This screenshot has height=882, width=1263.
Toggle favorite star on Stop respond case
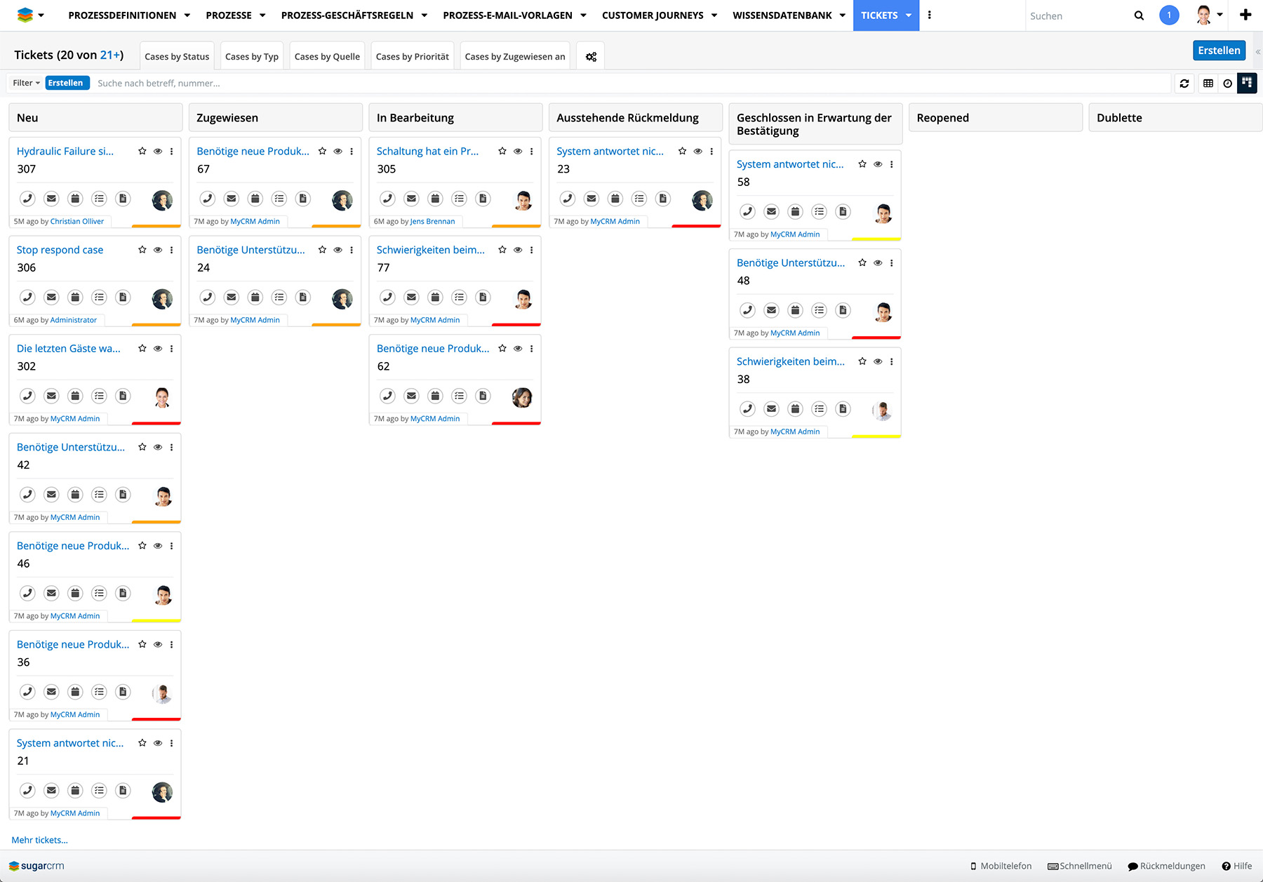(x=142, y=250)
